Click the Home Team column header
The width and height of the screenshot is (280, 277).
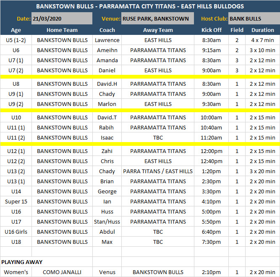click(x=62, y=30)
